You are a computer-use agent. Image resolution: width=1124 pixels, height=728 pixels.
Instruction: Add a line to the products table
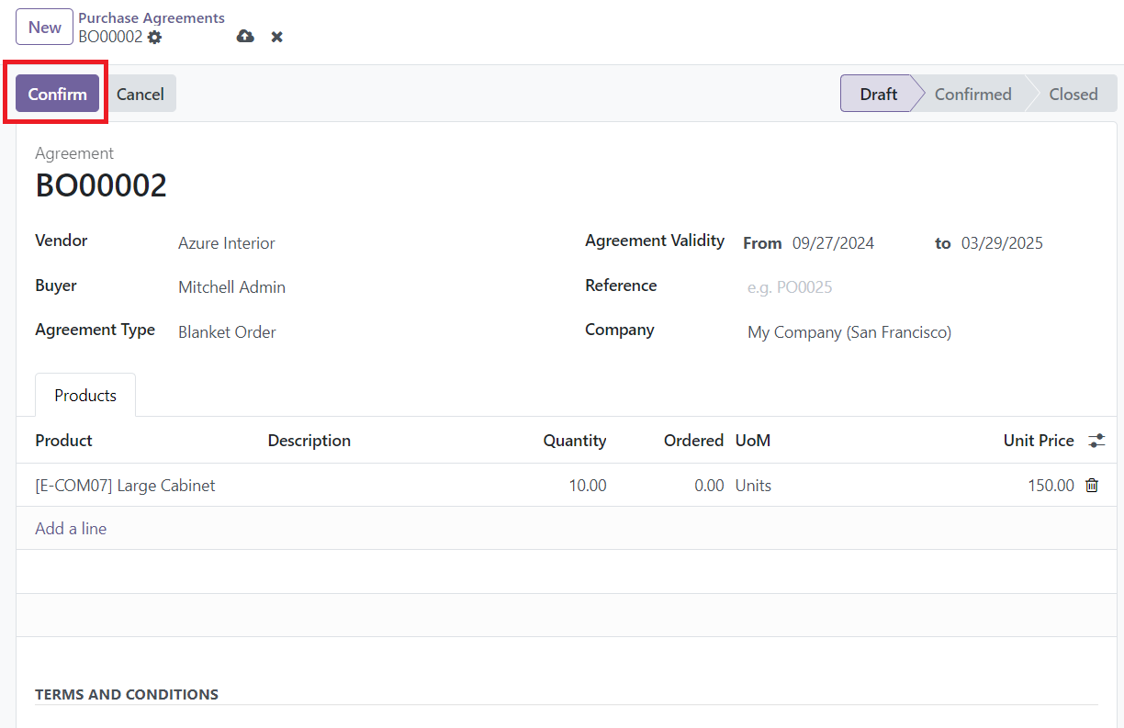coord(71,529)
